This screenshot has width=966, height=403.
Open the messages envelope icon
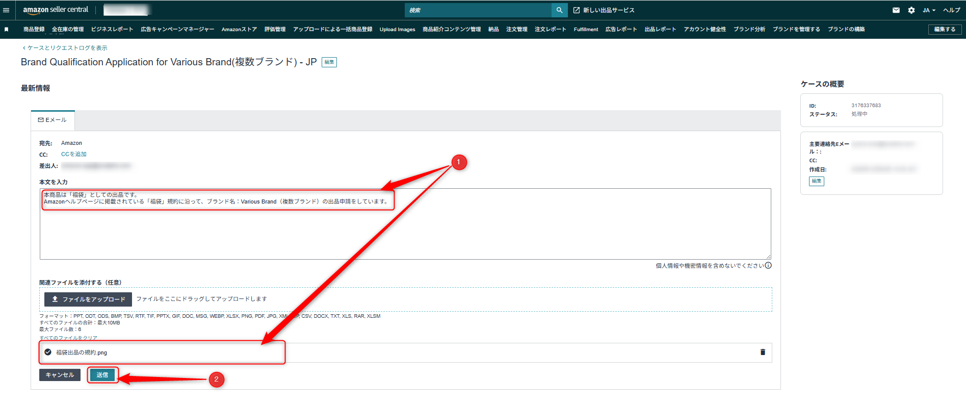tap(896, 10)
